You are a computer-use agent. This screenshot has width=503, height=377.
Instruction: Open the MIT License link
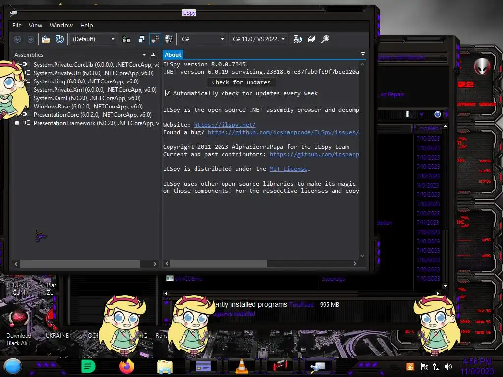point(288,169)
